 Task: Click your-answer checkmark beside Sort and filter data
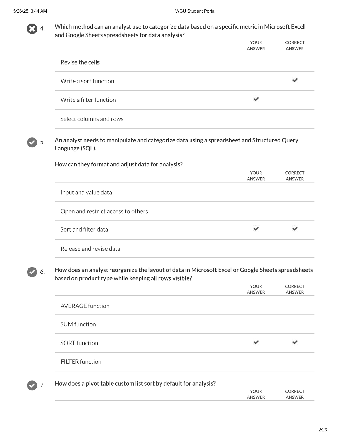click(x=256, y=229)
